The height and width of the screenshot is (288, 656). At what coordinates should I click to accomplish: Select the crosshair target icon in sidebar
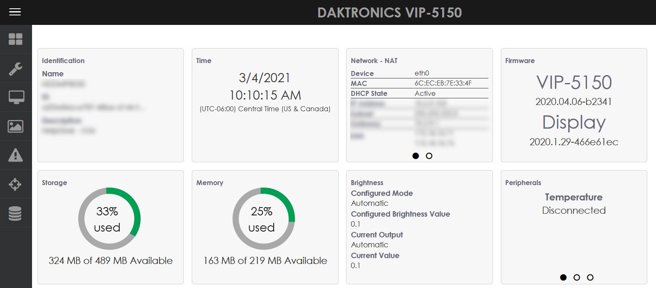coord(16,184)
